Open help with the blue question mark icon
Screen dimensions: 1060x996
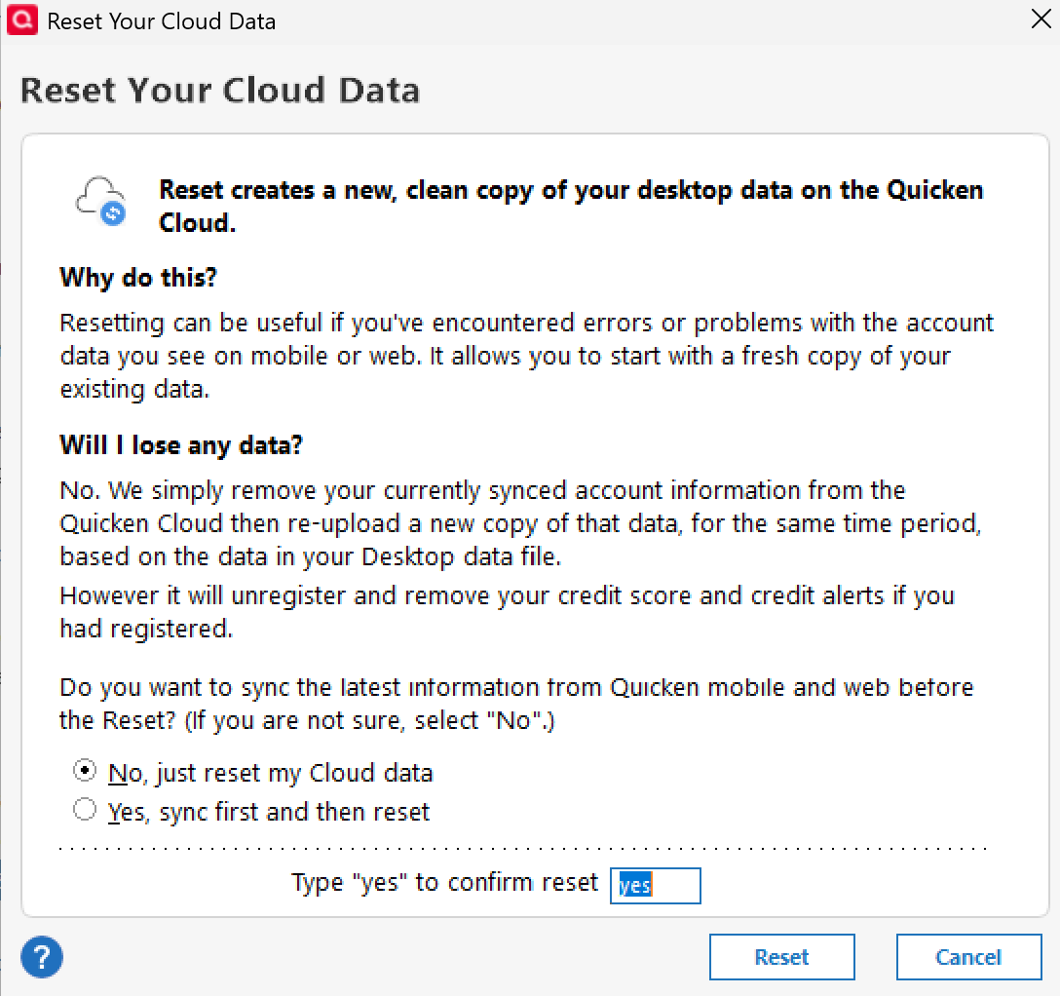(42, 957)
